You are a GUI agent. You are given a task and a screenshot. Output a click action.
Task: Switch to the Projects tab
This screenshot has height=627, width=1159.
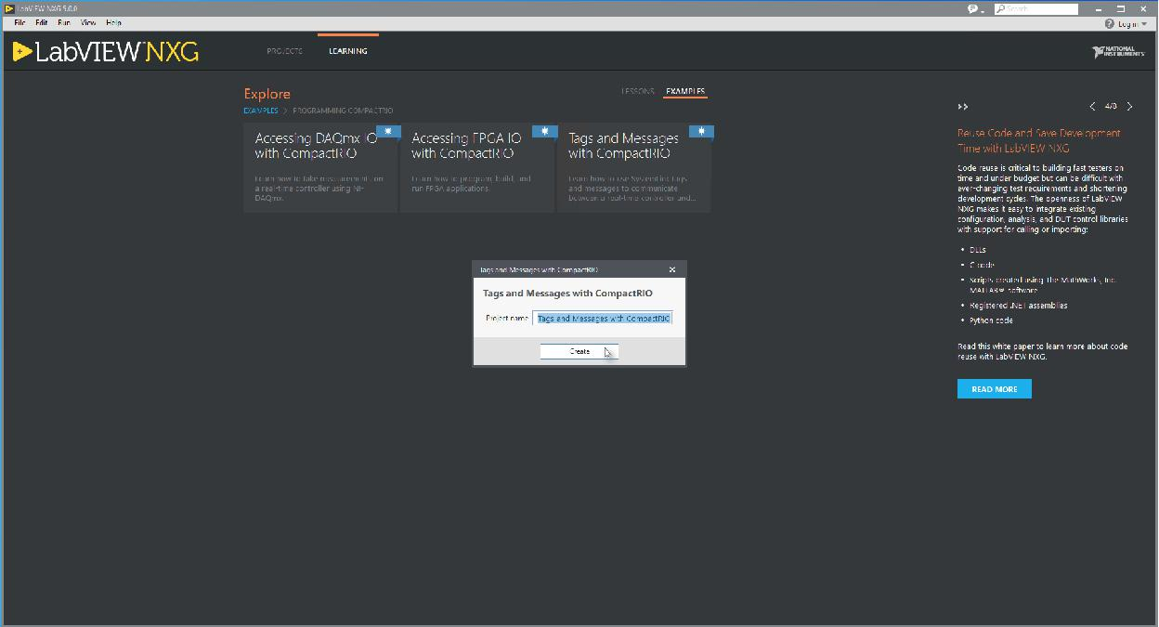tap(284, 51)
